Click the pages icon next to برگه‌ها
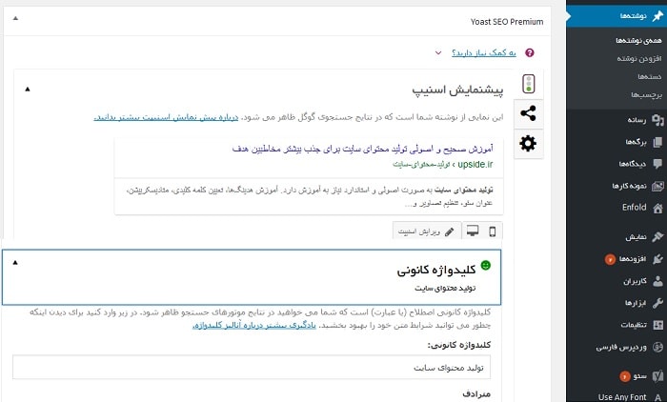The height and width of the screenshot is (402, 667). [657, 142]
